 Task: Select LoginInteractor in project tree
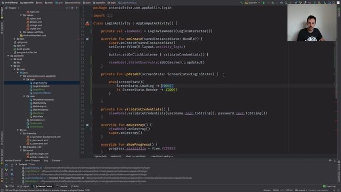(41, 86)
